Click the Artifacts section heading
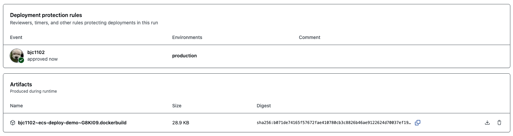513x136 pixels. (x=21, y=84)
